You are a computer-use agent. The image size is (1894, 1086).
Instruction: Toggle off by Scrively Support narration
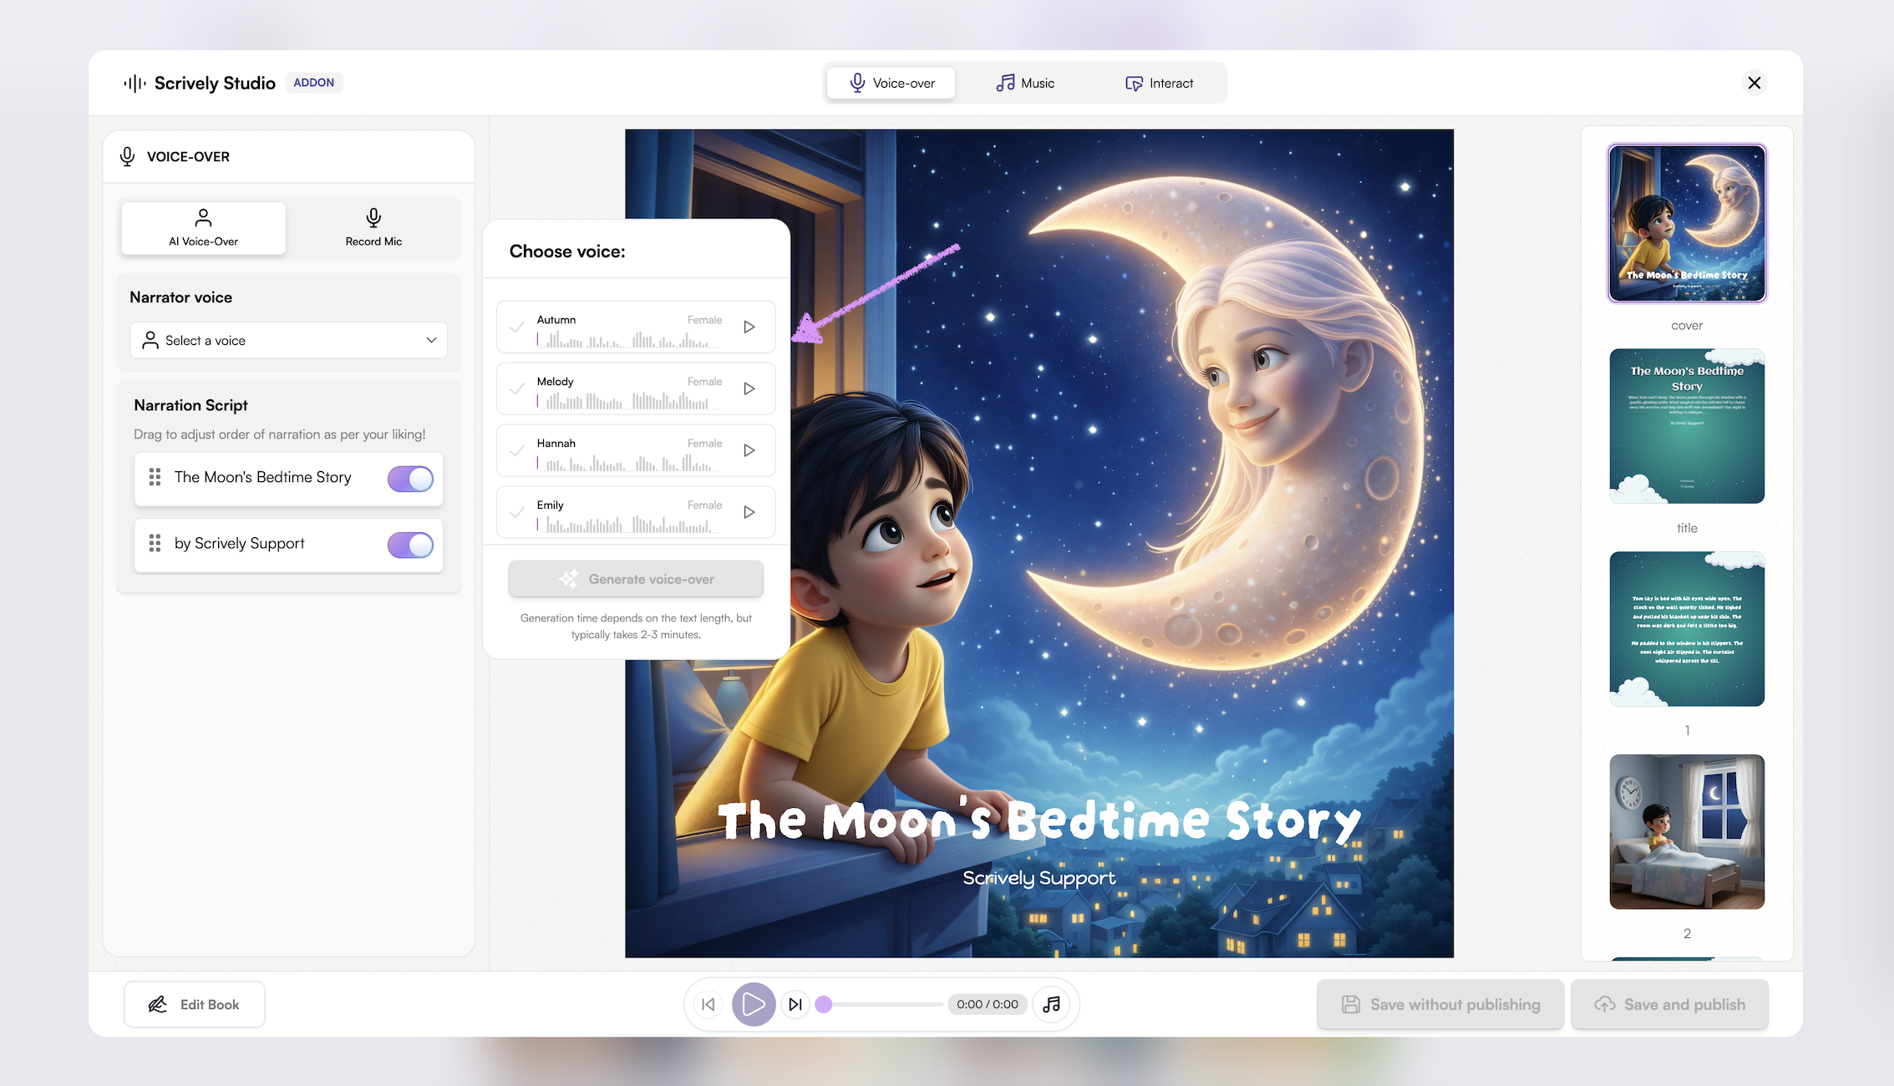(x=410, y=545)
